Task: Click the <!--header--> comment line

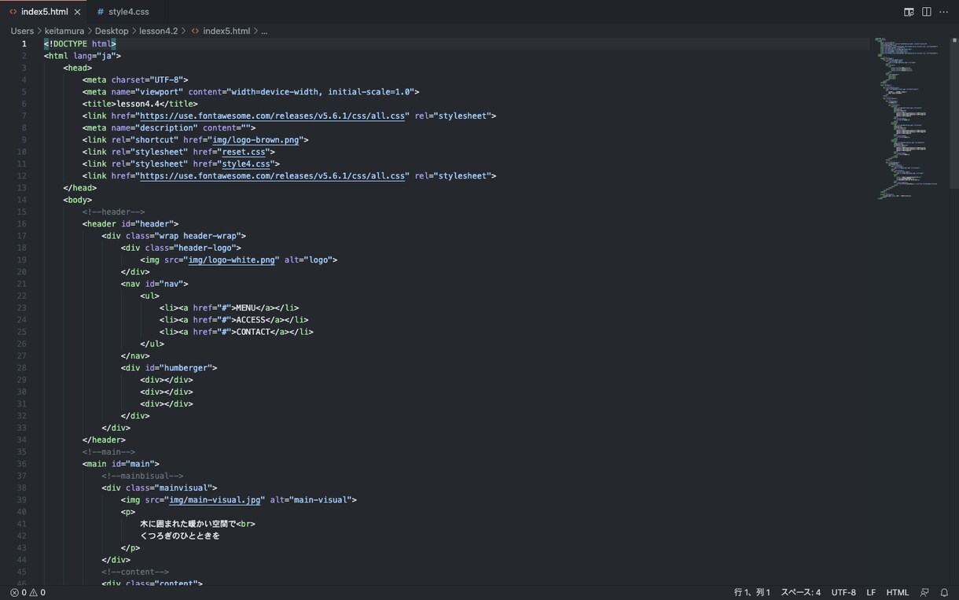Action: [x=113, y=212]
